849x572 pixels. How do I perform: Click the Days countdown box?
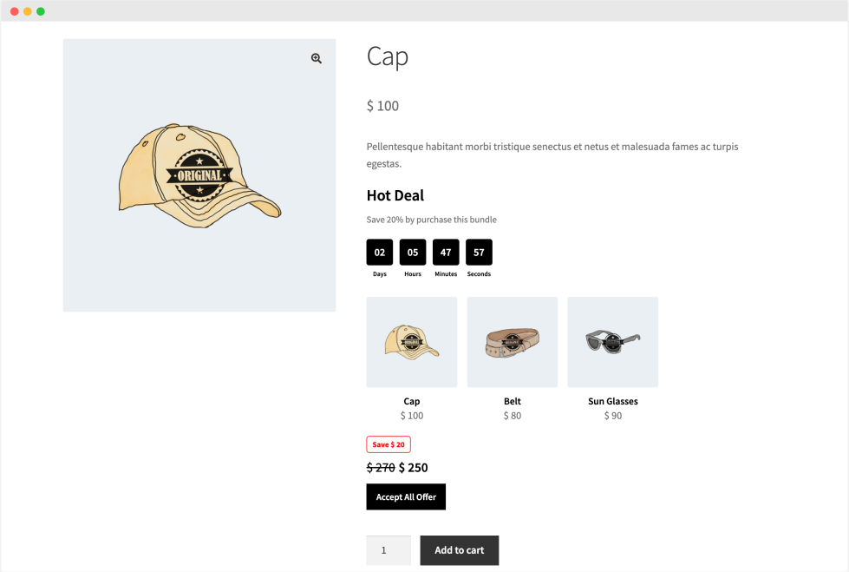380,253
